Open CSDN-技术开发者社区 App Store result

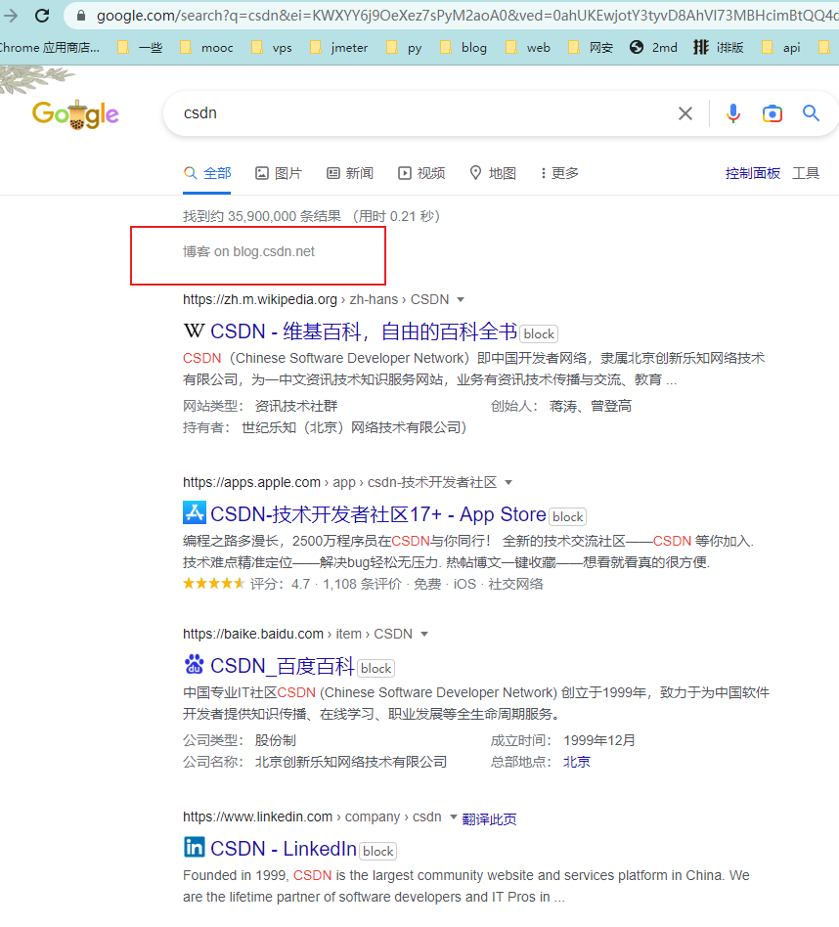click(377, 514)
